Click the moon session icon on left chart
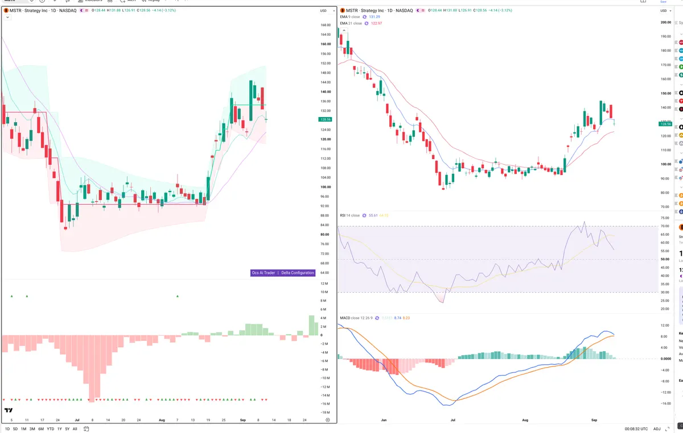The image size is (683, 433). [83, 11]
